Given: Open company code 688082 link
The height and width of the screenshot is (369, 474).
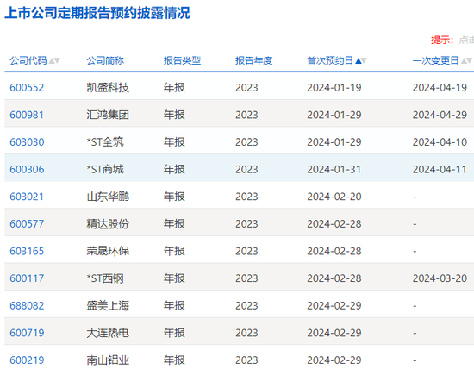Looking at the screenshot, I should (27, 305).
